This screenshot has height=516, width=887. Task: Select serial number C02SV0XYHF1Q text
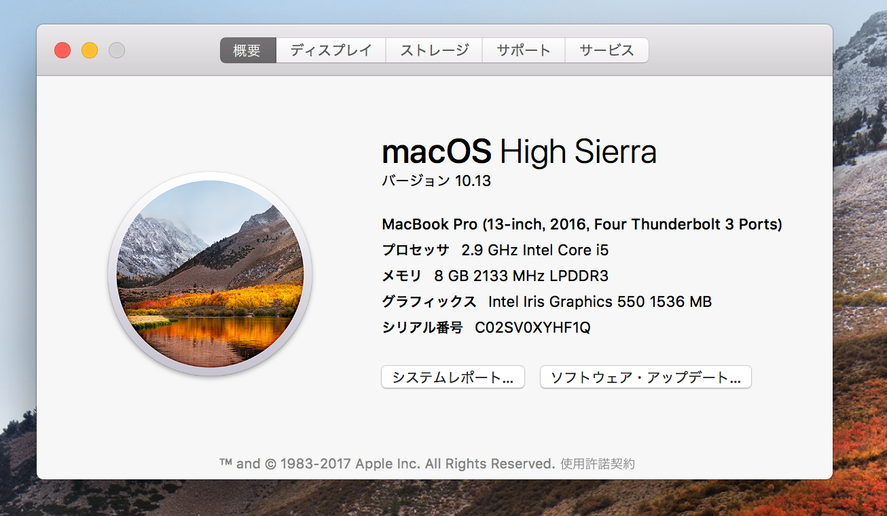(x=532, y=327)
